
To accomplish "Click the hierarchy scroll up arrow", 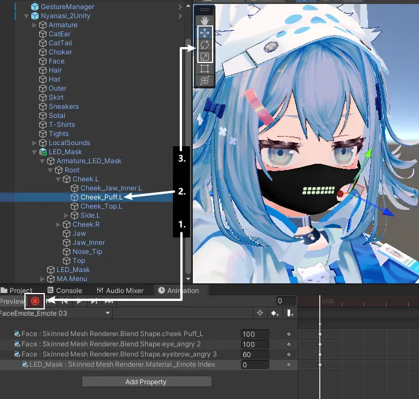I will click(x=188, y=6).
